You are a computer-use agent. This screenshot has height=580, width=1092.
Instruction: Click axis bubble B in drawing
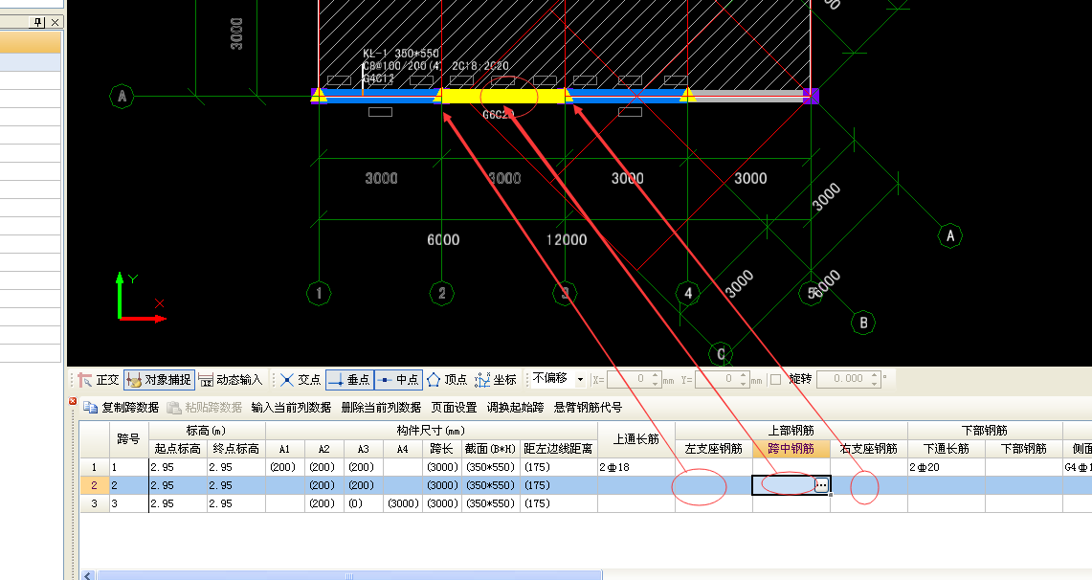(x=863, y=323)
